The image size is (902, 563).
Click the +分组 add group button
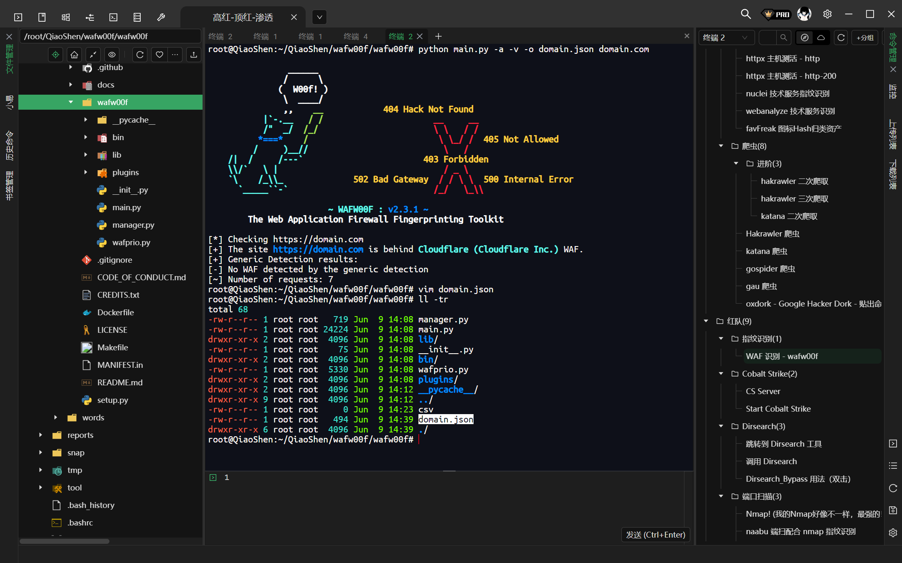pyautogui.click(x=865, y=38)
